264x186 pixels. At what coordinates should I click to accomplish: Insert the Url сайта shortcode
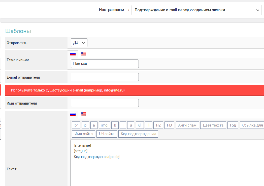click(107, 134)
